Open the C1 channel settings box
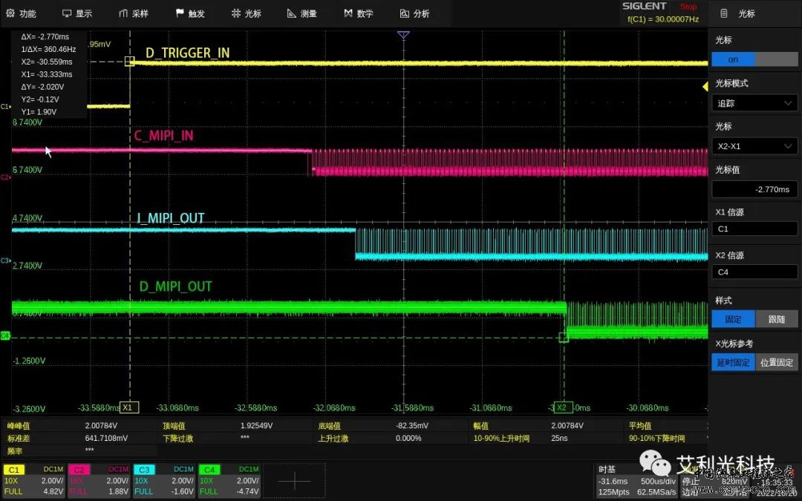The height and width of the screenshot is (501, 802). [x=33, y=480]
